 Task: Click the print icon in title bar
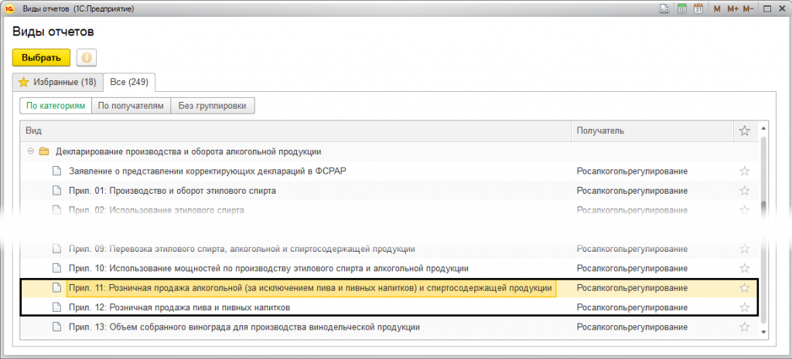click(x=664, y=9)
